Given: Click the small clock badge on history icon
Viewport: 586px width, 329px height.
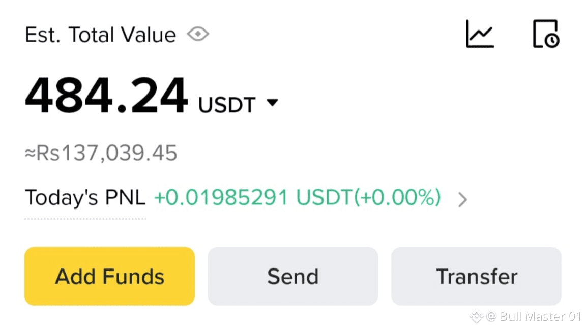Looking at the screenshot, I should click(x=552, y=40).
